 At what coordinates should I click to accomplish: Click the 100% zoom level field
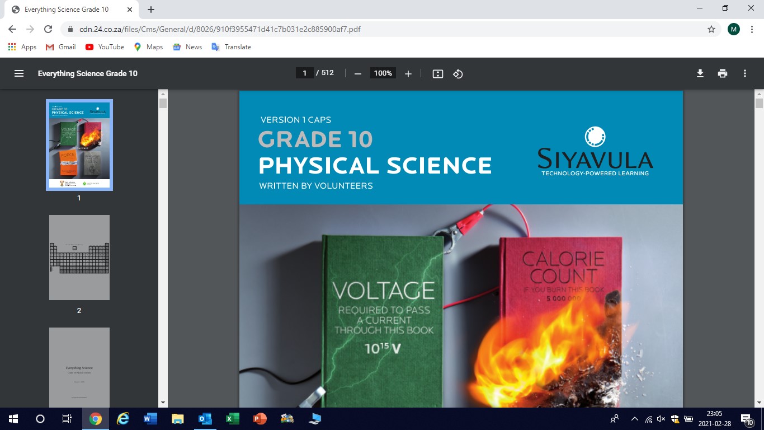(x=383, y=73)
